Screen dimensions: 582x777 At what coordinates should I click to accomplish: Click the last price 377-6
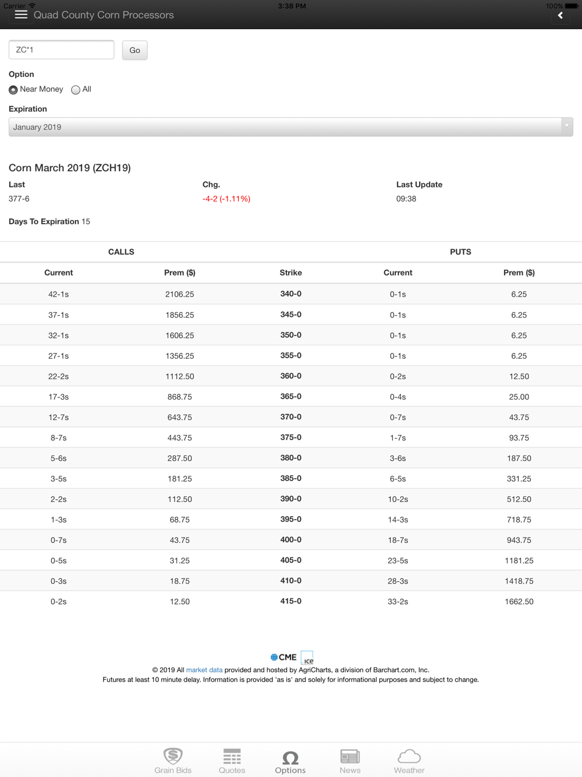coord(19,199)
